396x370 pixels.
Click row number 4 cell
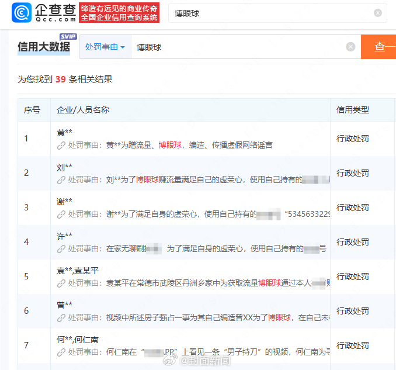point(34,242)
